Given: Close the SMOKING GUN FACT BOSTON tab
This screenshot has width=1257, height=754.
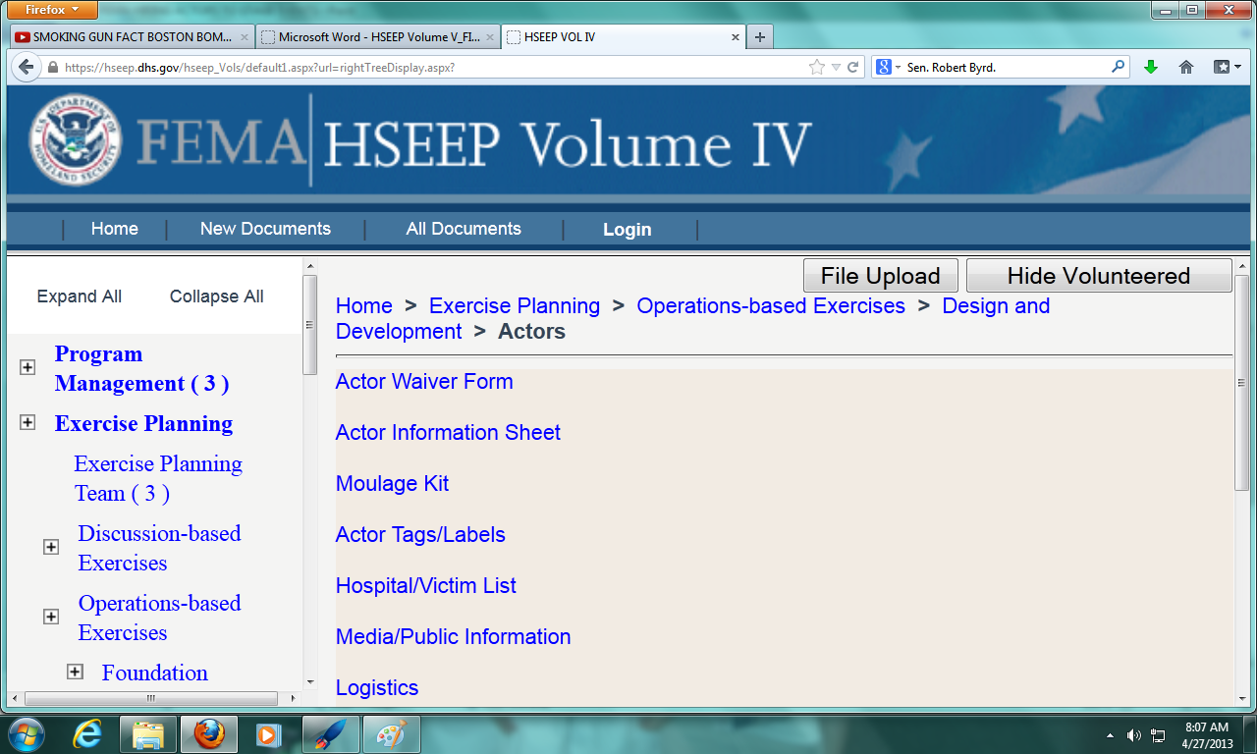Looking at the screenshot, I should [244, 37].
